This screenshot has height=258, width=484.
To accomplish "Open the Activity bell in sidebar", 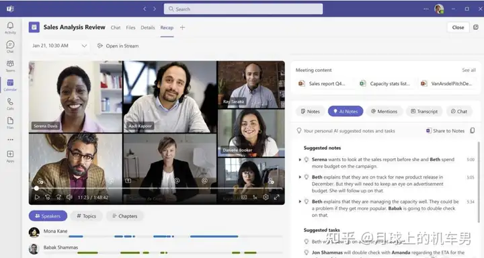I will pos(10,28).
